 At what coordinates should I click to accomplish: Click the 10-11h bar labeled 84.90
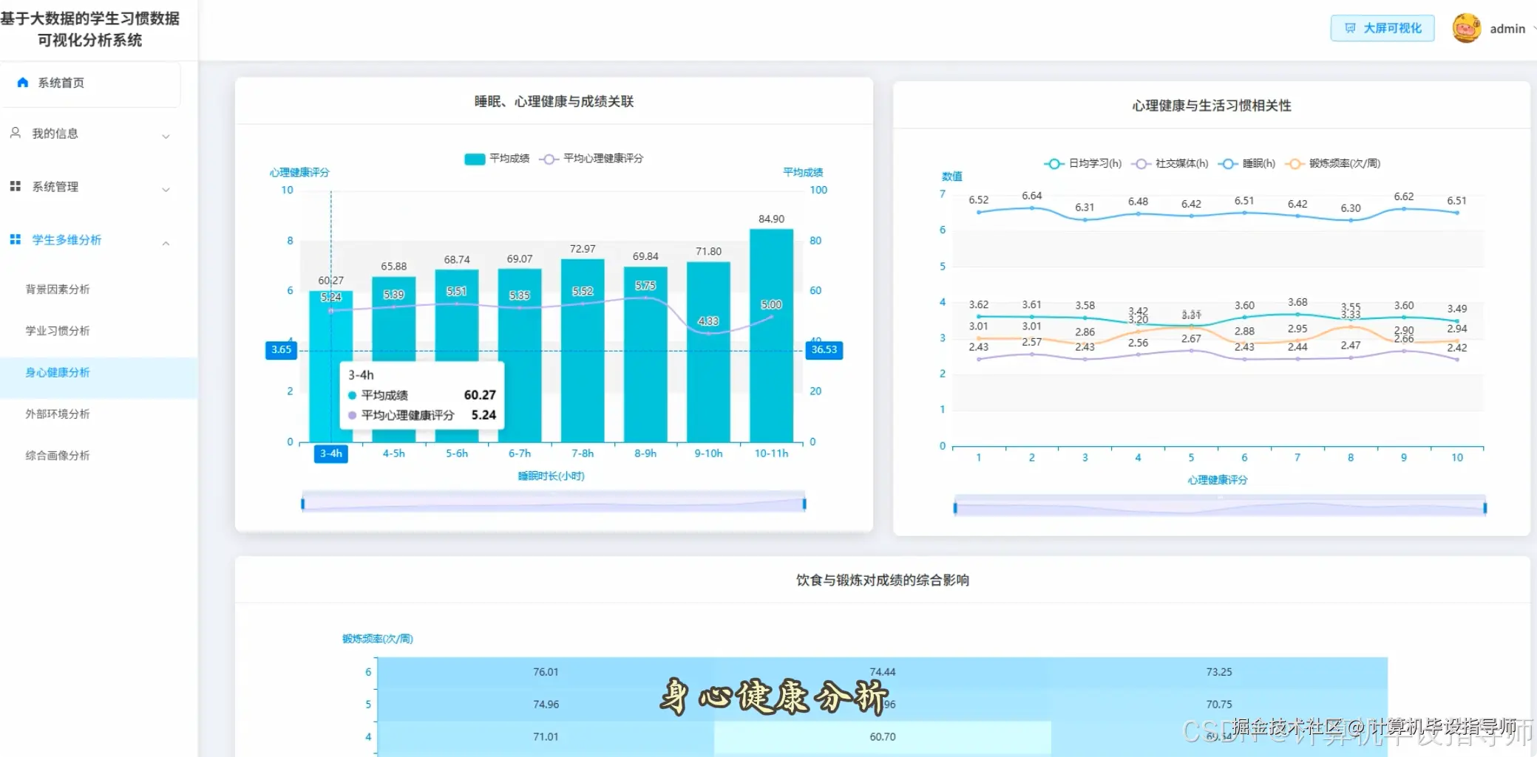point(771,335)
